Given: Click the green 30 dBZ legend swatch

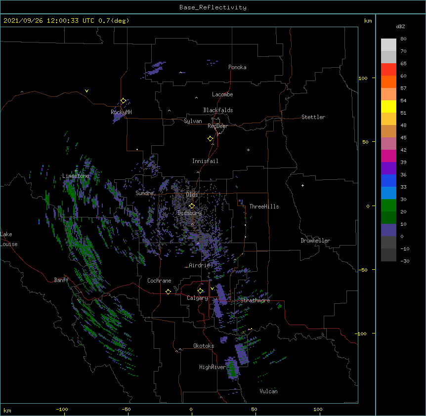Looking at the screenshot, I should click(388, 206).
